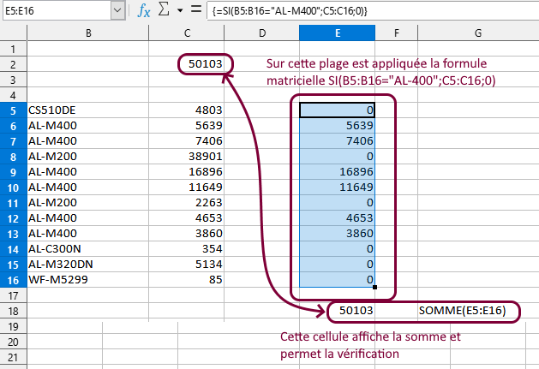Select row 18 header
Screen dimensions: 539x369
click(x=13, y=311)
